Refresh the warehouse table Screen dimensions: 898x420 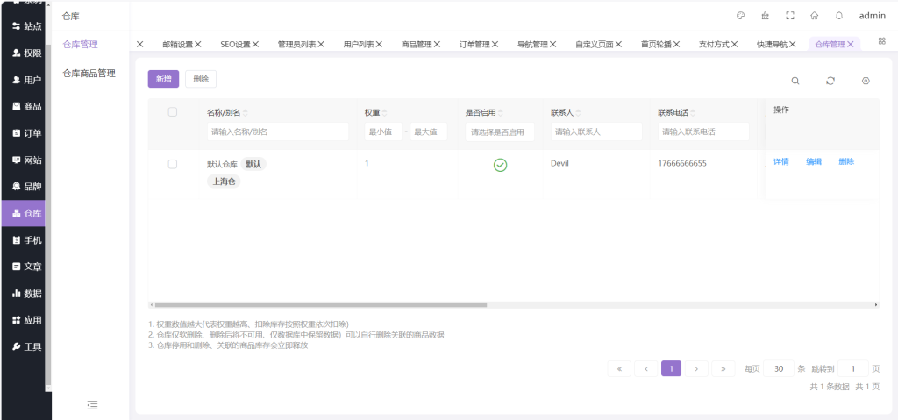click(830, 81)
